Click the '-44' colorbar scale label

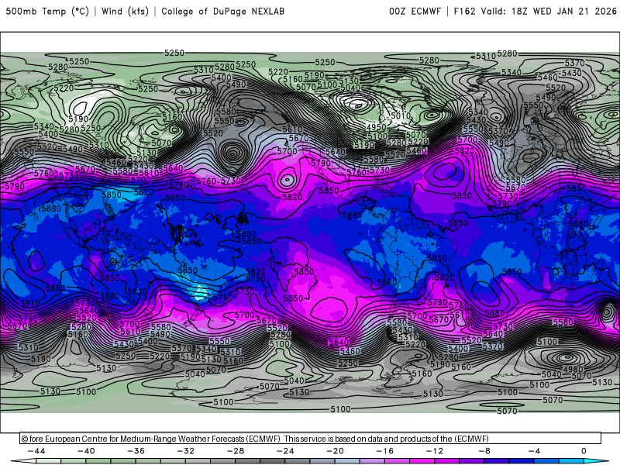tap(36, 451)
